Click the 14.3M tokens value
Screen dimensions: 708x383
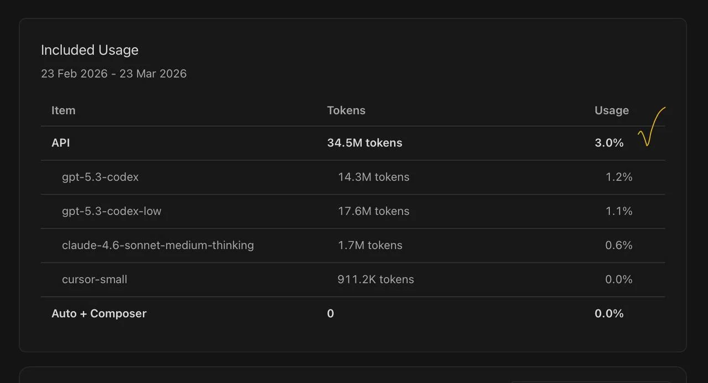point(373,177)
